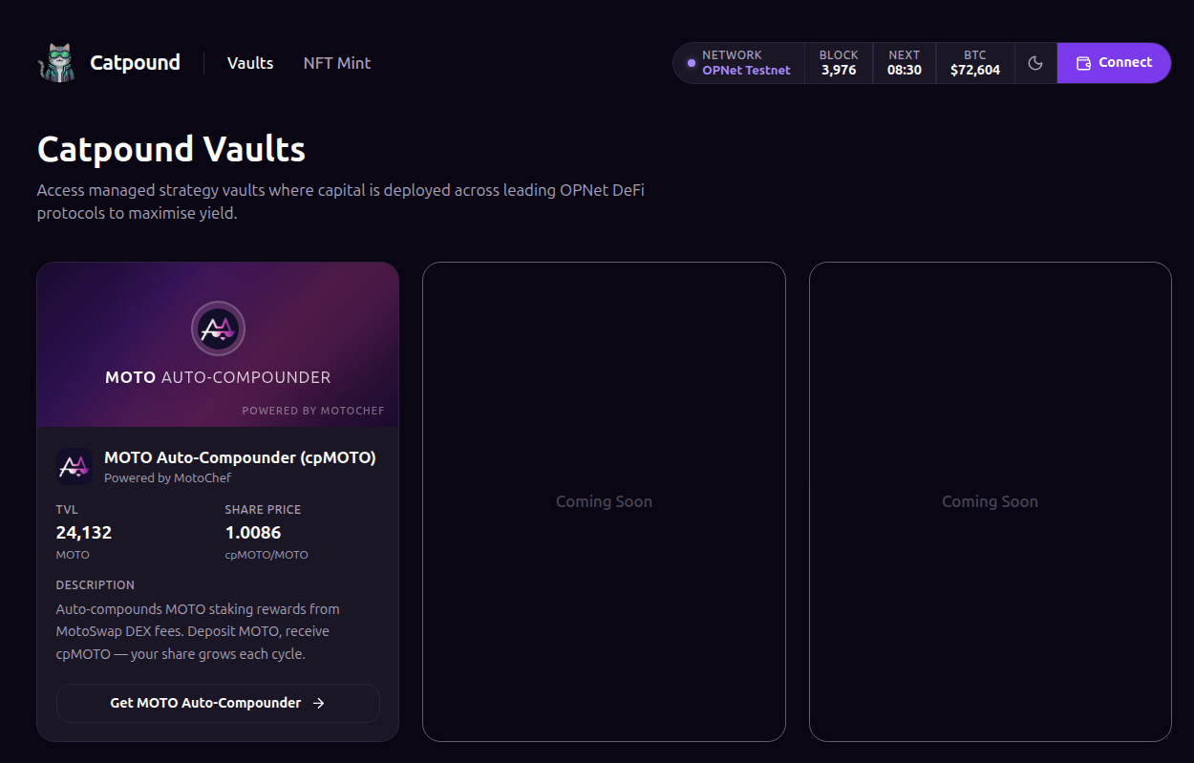
Task: Click the NEXT 08:30 countdown indicator
Action: pyautogui.click(x=904, y=62)
